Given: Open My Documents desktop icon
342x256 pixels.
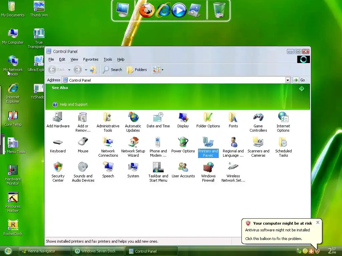Looking at the screenshot, I should pyautogui.click(x=12, y=9).
